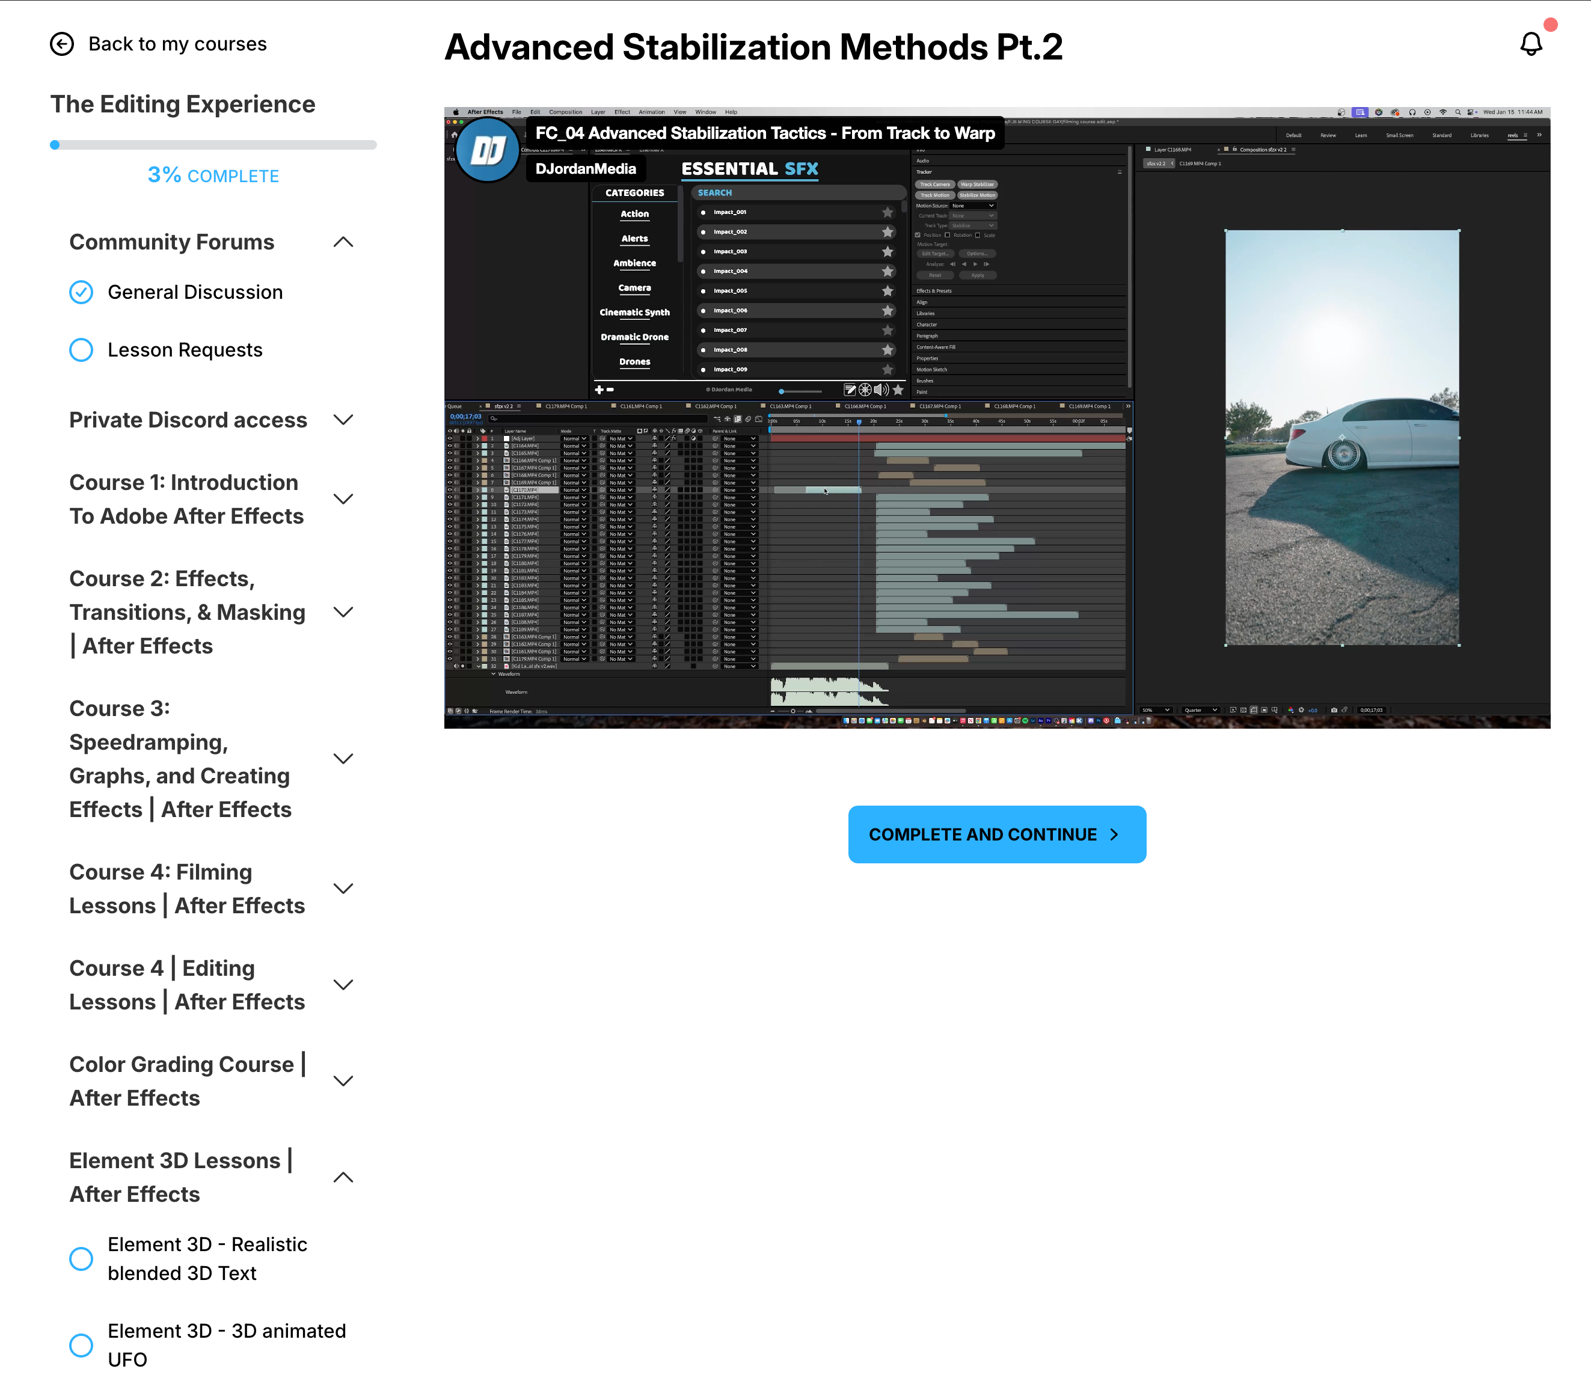Image resolution: width=1591 pixels, height=1384 pixels.
Task: Play the video on the white car preview
Action: (1341, 437)
